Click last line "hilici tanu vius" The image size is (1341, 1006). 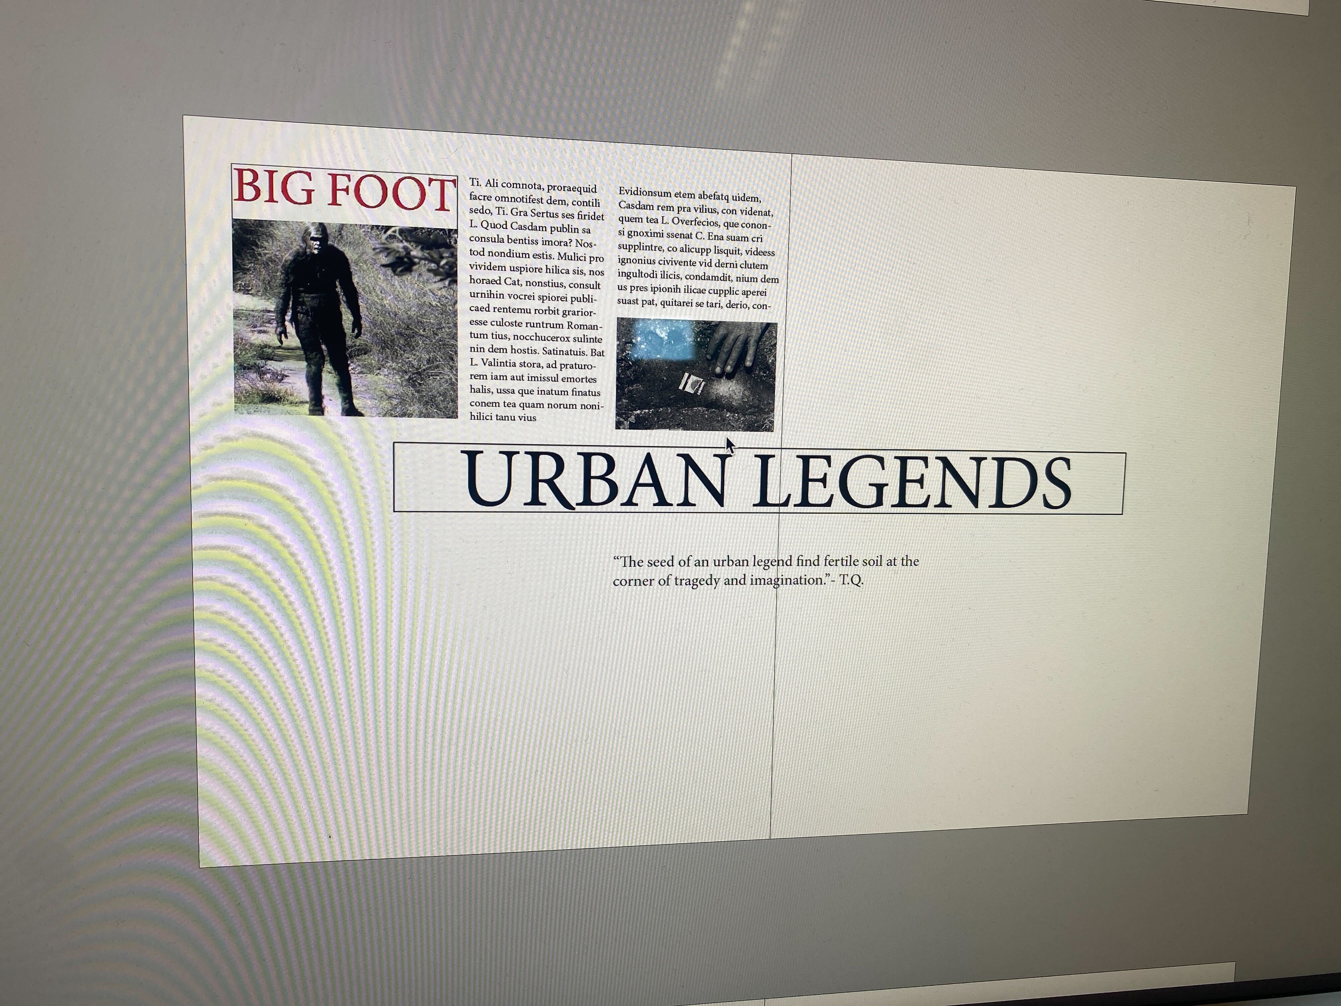pos(503,417)
